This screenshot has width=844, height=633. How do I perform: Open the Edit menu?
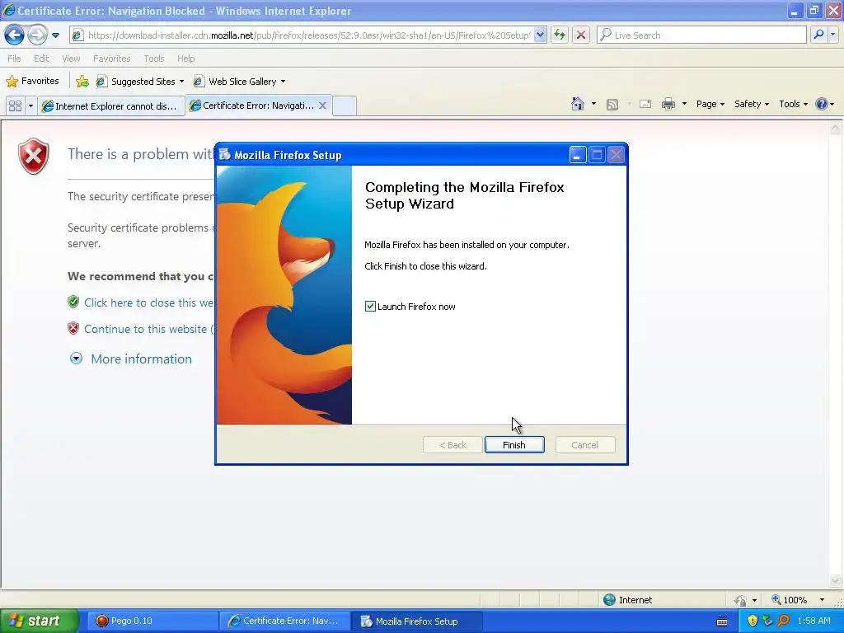coord(41,59)
